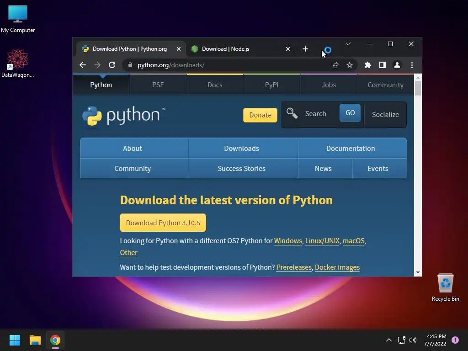468x351 pixels.
Task: Select the DataWagon desktop shortcut
Action: click(18, 63)
